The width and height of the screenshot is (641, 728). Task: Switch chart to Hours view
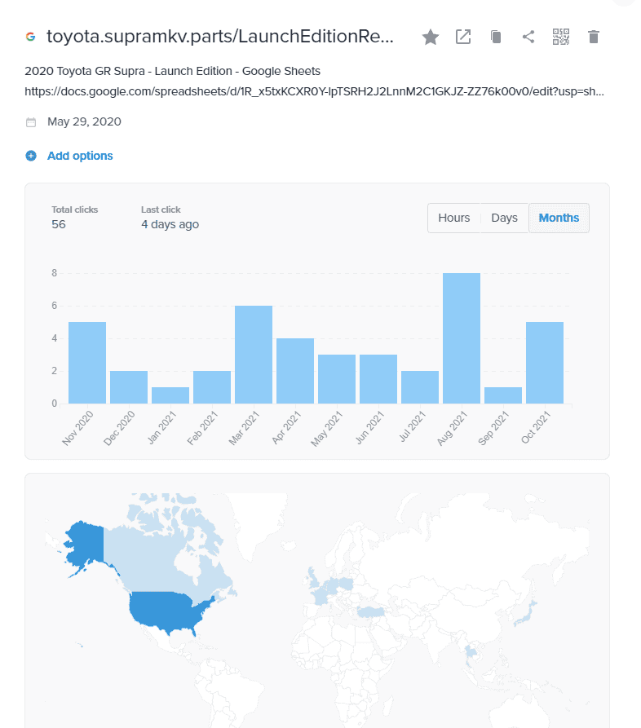tap(453, 218)
